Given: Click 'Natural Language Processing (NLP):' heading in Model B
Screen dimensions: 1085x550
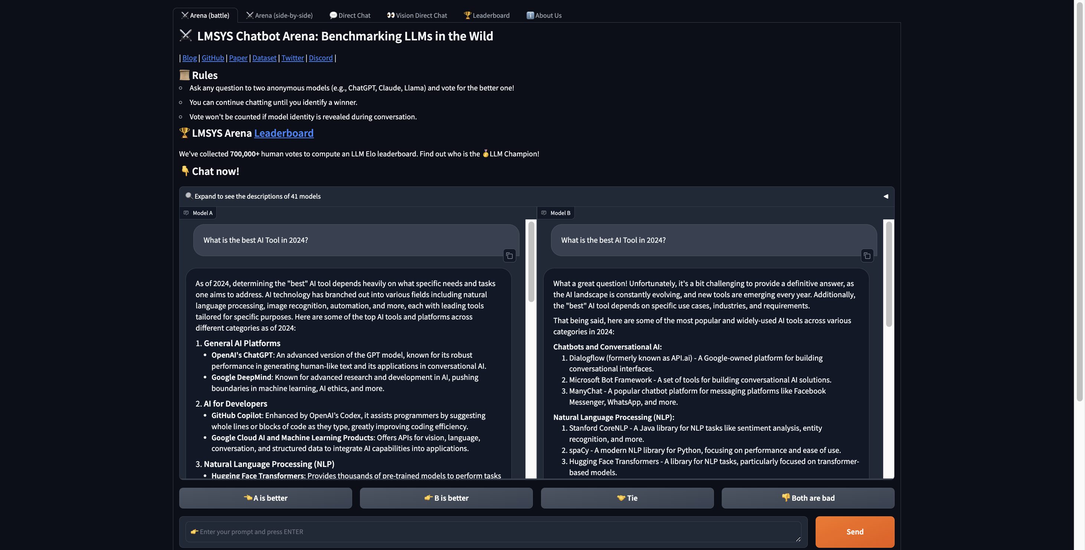Looking at the screenshot, I should [614, 417].
